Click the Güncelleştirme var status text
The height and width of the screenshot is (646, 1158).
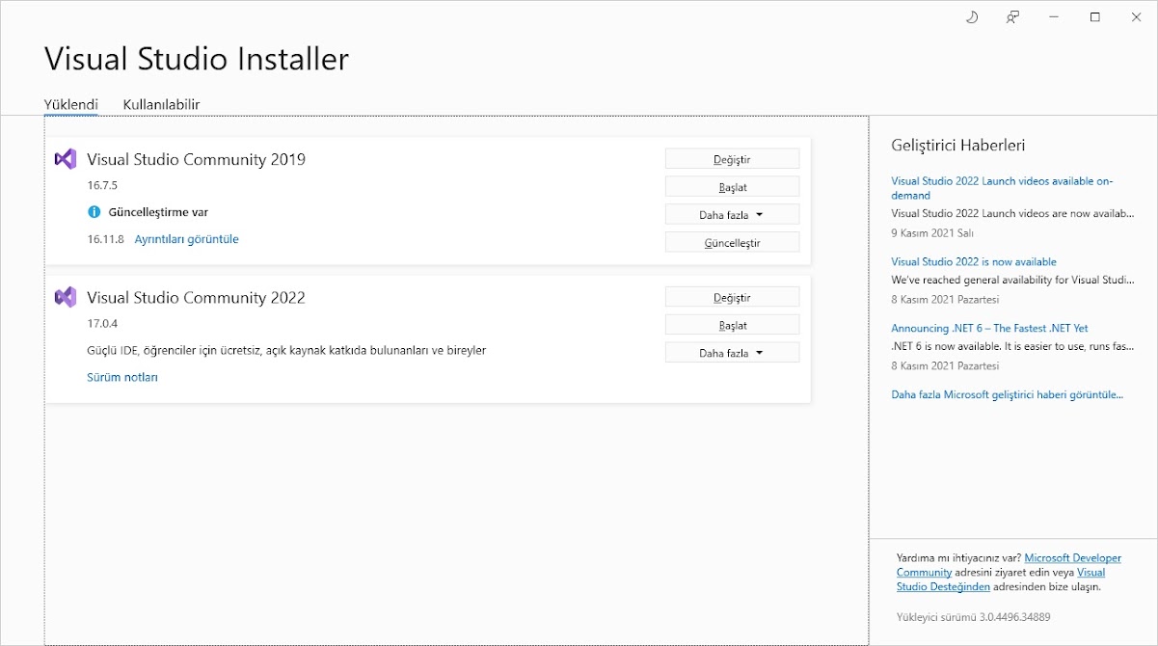tap(158, 212)
